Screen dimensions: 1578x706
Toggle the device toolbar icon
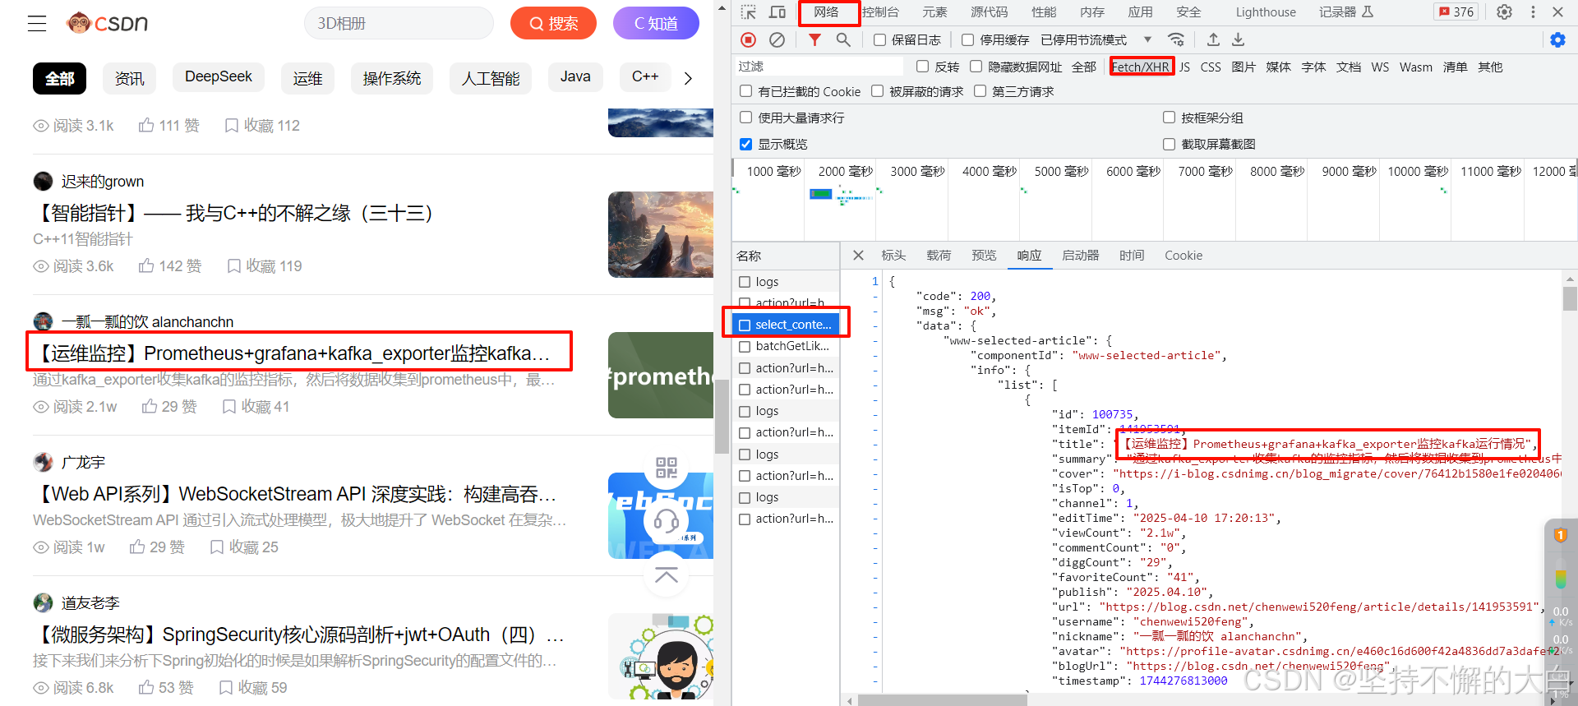[x=777, y=12]
